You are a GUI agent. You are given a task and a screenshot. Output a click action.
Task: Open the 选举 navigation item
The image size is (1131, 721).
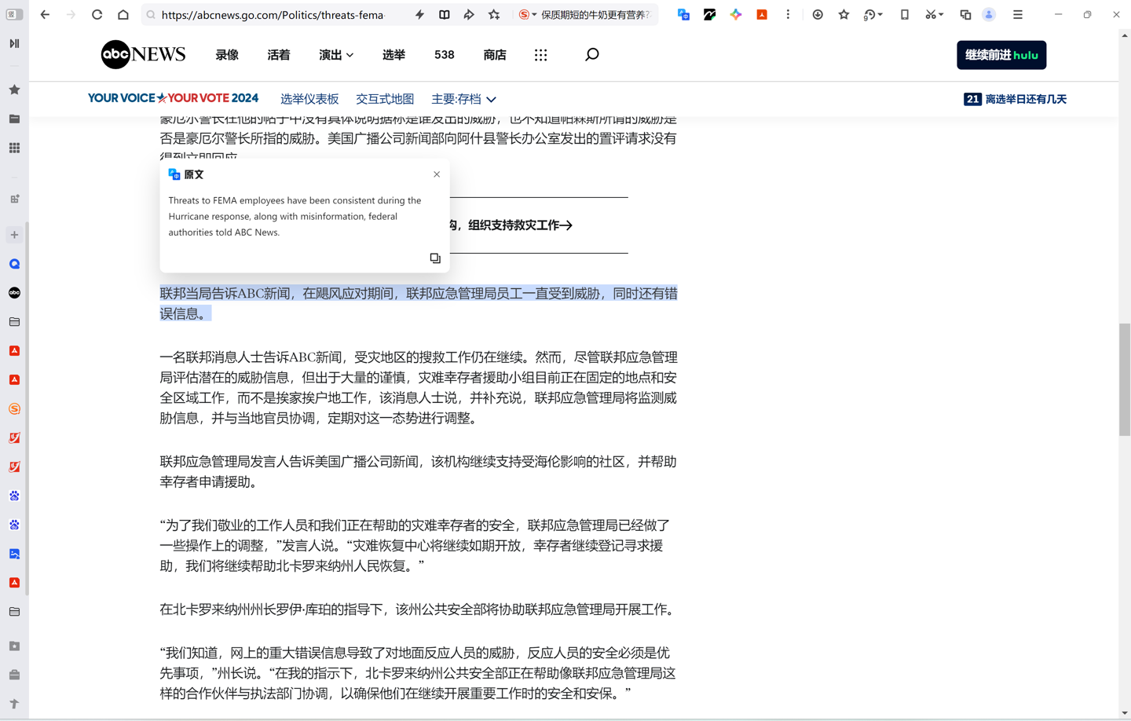(393, 55)
